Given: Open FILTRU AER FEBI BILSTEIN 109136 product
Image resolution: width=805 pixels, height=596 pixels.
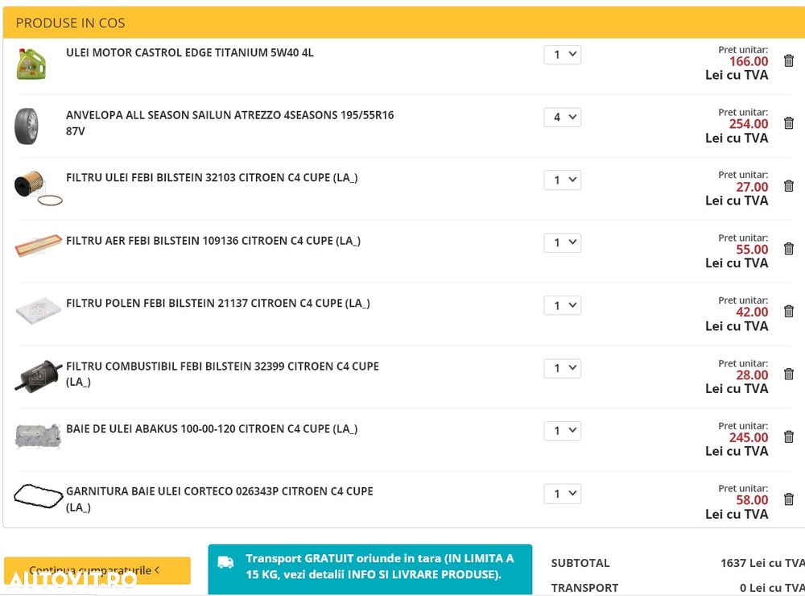Looking at the screenshot, I should tap(213, 241).
